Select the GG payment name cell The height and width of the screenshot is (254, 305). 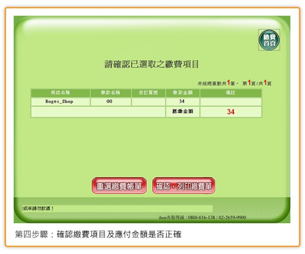(111, 102)
